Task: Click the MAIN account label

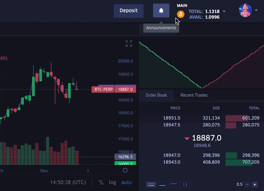Action: [182, 5]
